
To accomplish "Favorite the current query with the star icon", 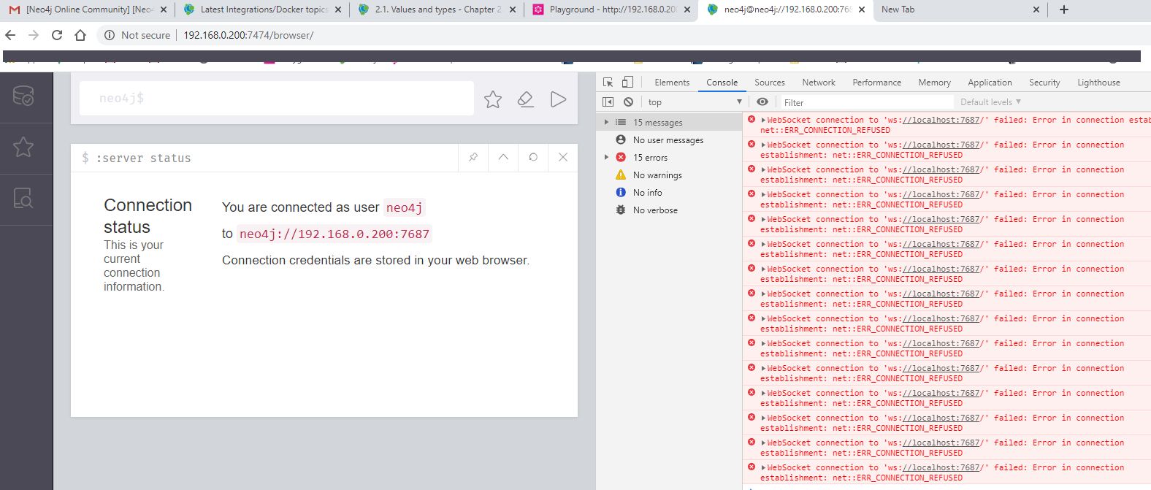I will pyautogui.click(x=493, y=99).
